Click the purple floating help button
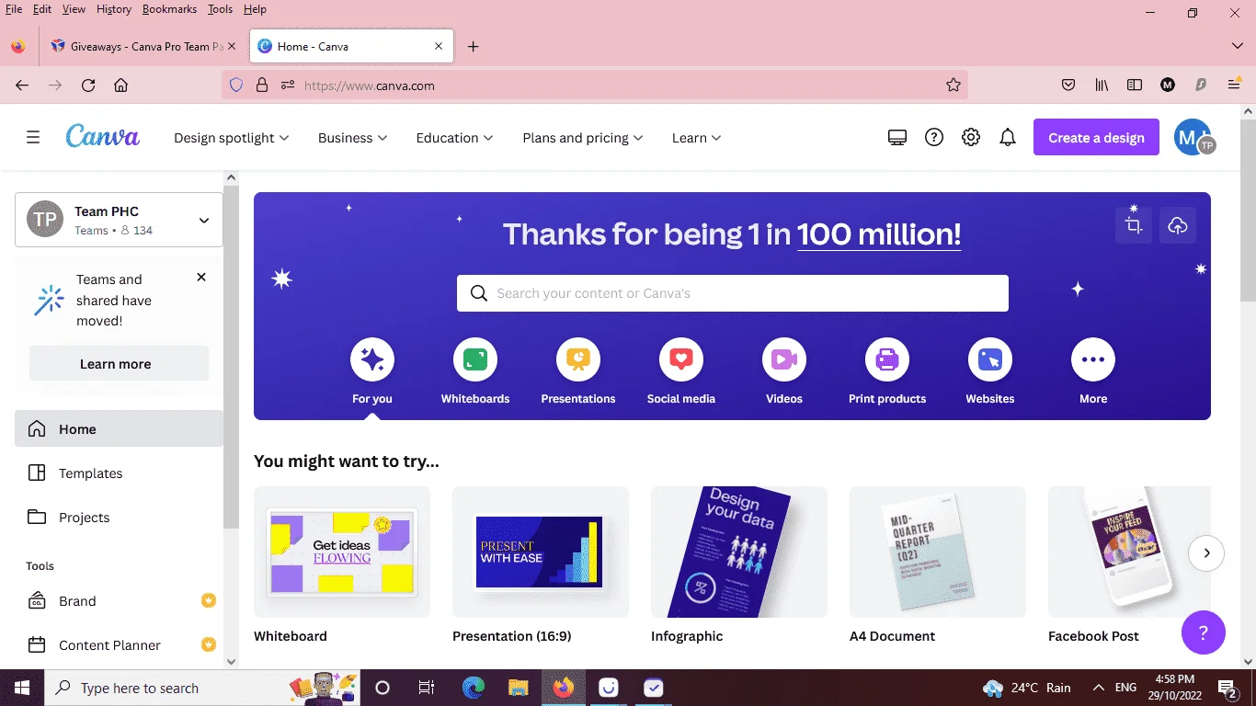Viewport: 1256px width, 706px height. coord(1204,632)
